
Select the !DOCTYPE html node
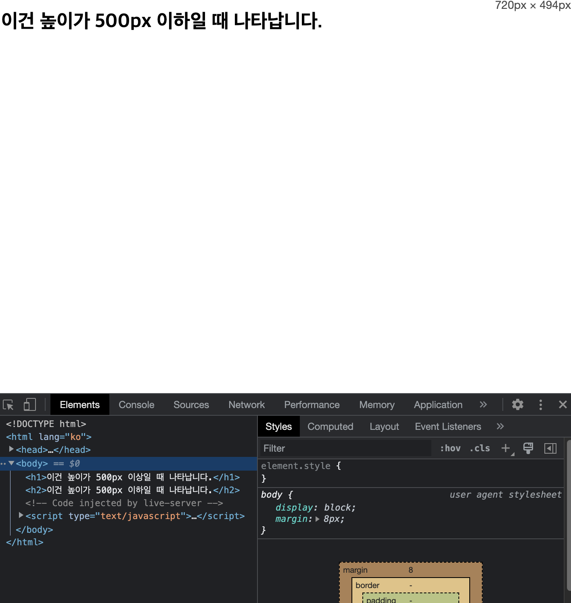point(46,424)
